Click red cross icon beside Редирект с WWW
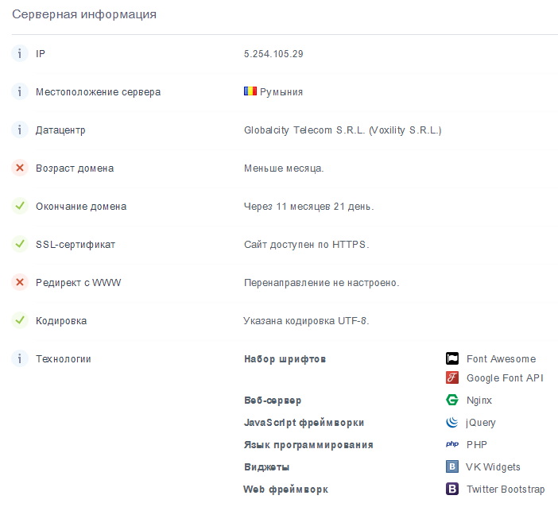558x507 pixels. point(20,282)
